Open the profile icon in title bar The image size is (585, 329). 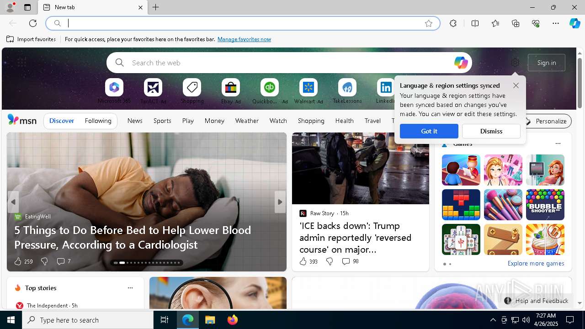pyautogui.click(x=10, y=7)
